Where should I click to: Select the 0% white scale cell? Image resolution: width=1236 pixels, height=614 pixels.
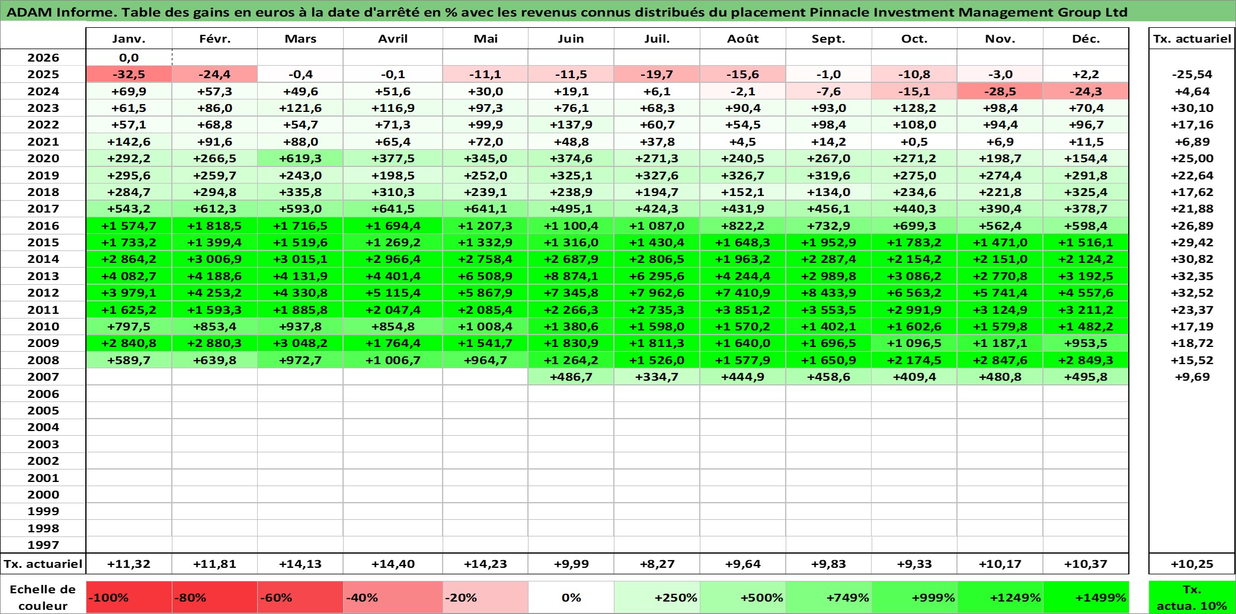[571, 597]
